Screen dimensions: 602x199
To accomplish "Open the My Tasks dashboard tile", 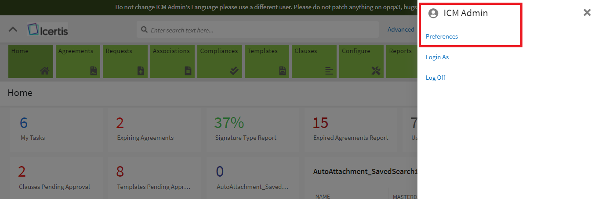I will click(56, 130).
